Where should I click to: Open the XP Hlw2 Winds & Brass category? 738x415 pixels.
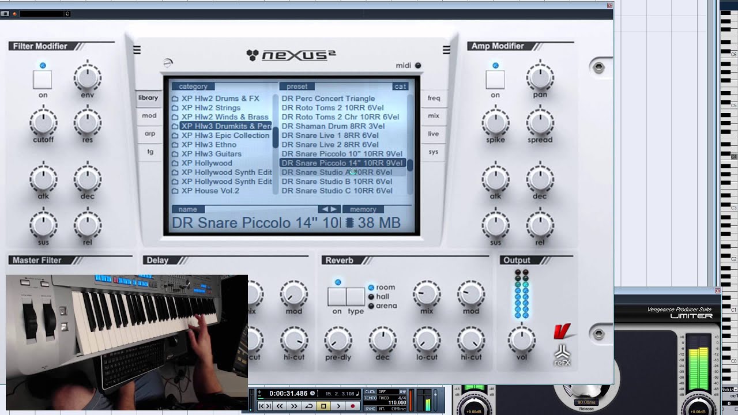[221, 117]
